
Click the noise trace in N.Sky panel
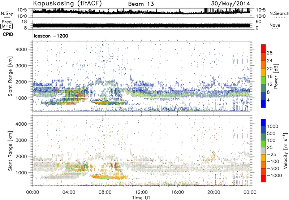(141, 12)
